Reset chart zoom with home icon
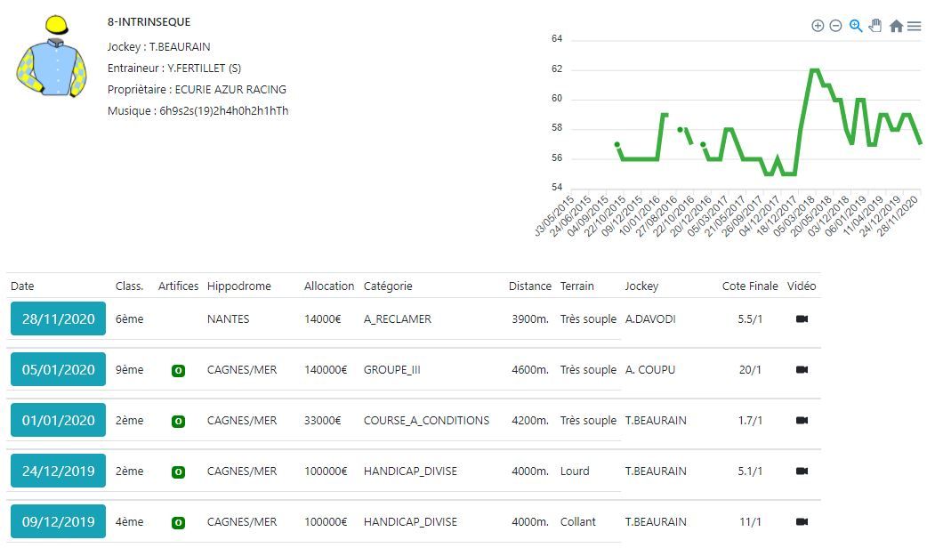Viewport: 943px width, 548px height. [896, 26]
